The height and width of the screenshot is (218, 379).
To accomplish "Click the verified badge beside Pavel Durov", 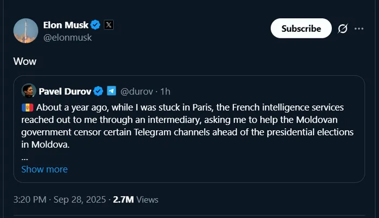I will [99, 91].
